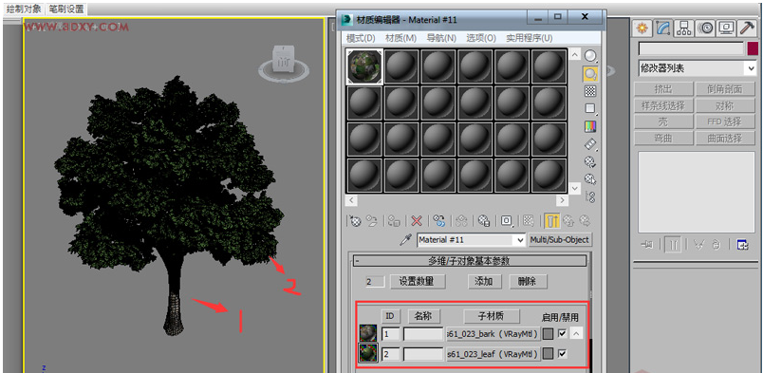Select the 笔刷设置 tab
The height and width of the screenshot is (373, 763).
[66, 9]
